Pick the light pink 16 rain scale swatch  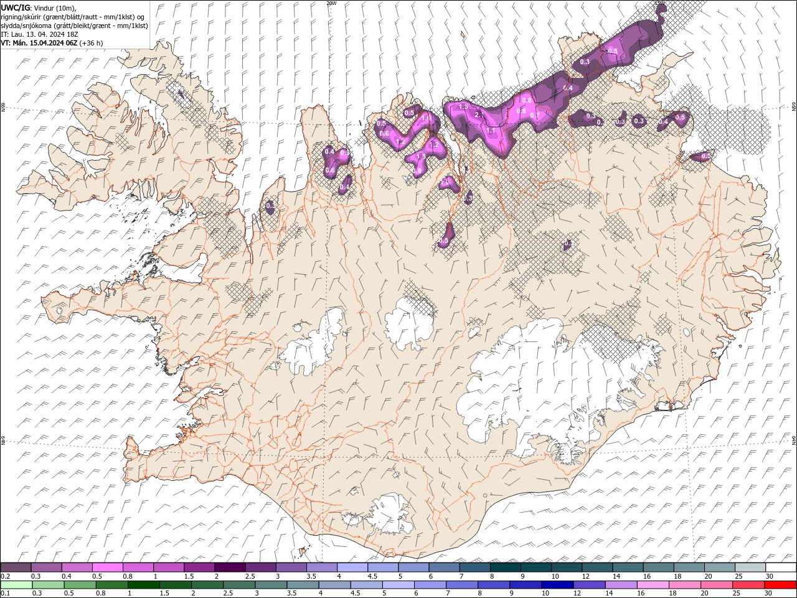[x=653, y=584]
